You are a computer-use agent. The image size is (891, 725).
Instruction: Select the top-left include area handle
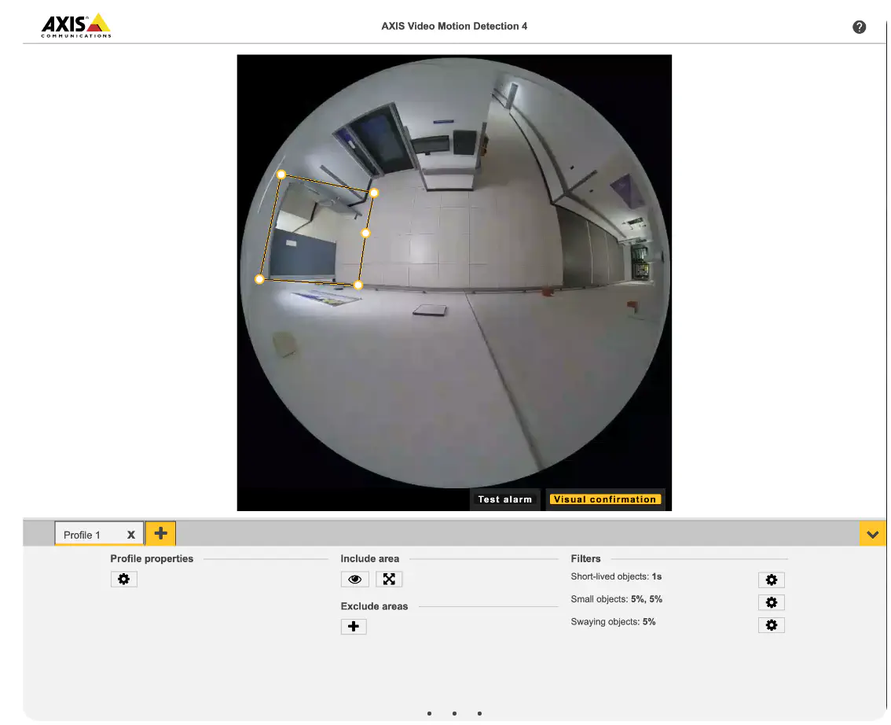281,174
